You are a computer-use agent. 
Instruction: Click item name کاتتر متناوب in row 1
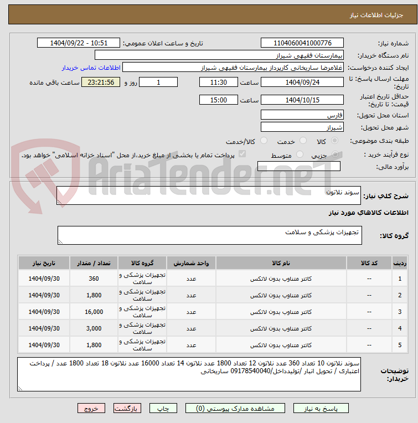(281, 278)
